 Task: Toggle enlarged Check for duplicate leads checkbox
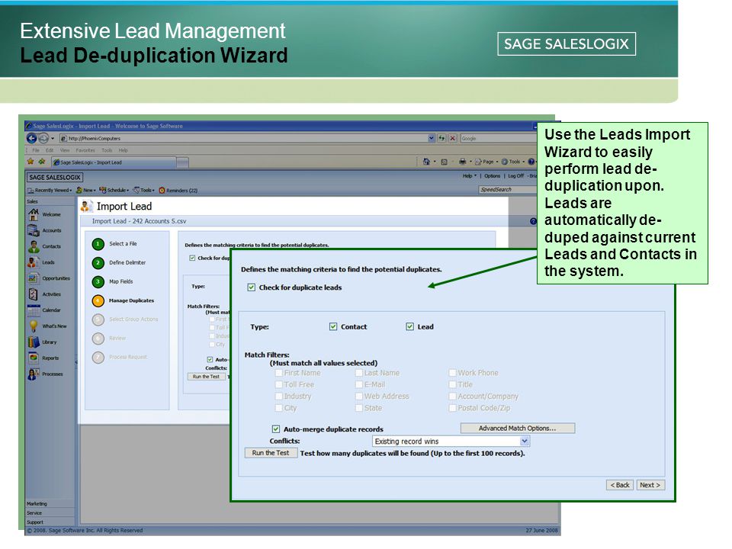pos(251,287)
